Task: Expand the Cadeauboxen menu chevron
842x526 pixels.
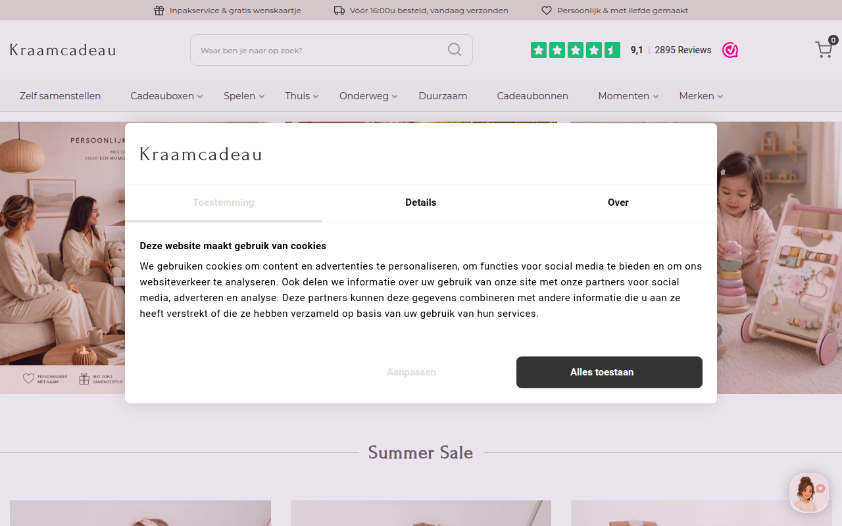Action: coord(200,97)
